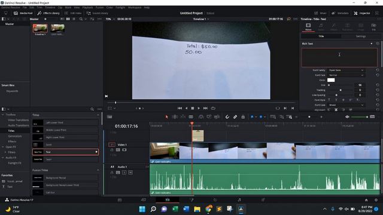
Task: Disable the Video 1 track
Action: click(124, 150)
